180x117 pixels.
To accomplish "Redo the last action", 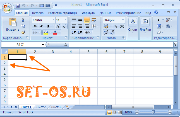I will pos(32,5).
